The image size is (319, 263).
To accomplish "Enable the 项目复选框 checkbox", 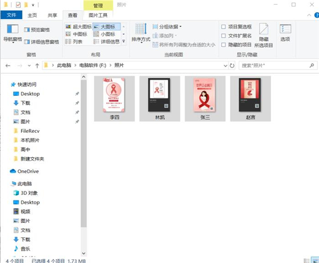I will [x=224, y=27].
